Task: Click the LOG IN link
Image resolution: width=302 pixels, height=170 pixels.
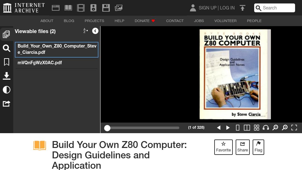Action: 227,8
